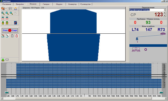Click the horizontal scrollbar left arrow

(x=2, y=98)
